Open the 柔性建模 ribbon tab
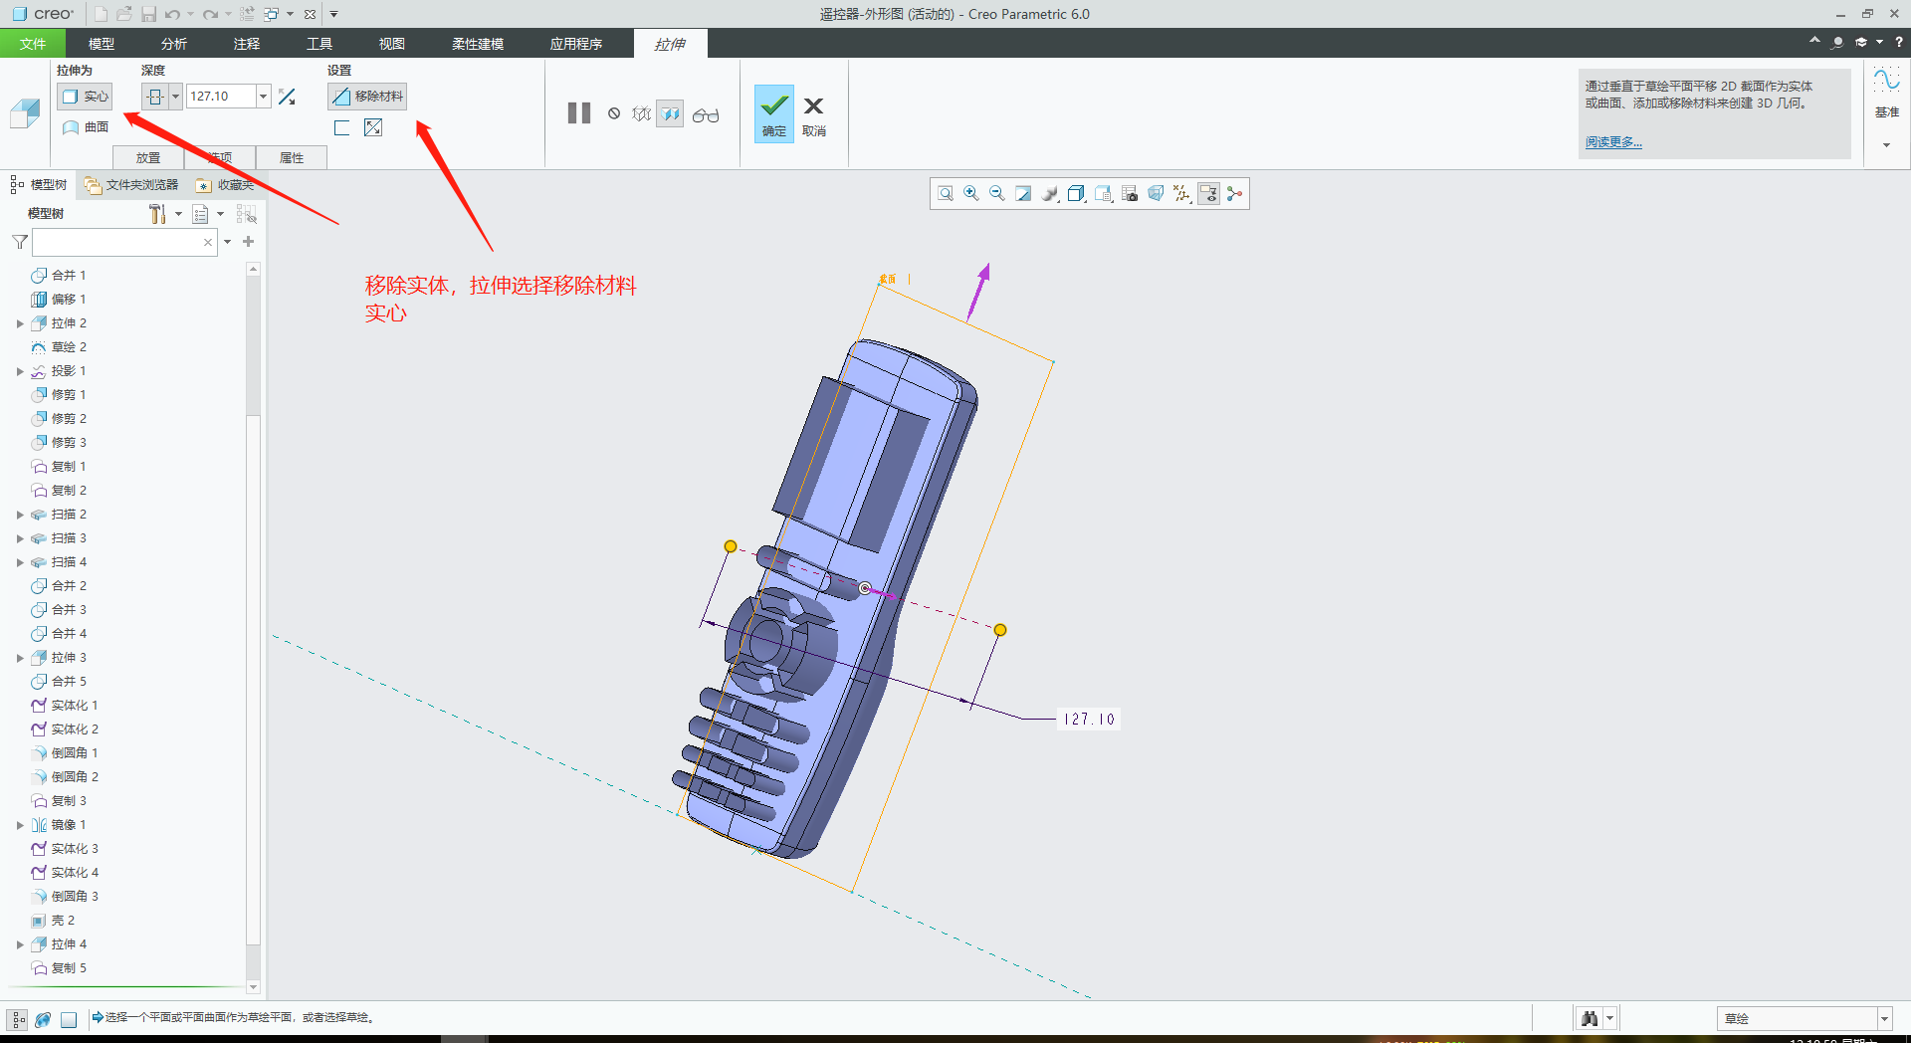Viewport: 1911px width, 1043px height. click(478, 44)
